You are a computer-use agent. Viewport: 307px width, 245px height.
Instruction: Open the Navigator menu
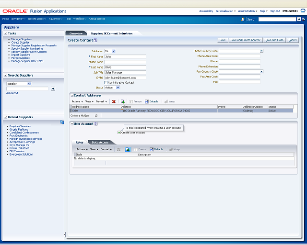[18, 19]
